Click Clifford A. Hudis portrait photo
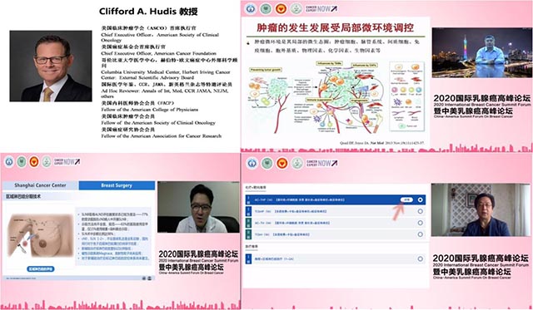 click(51, 66)
